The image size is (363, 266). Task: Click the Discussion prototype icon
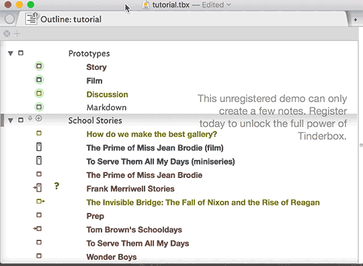[39, 93]
